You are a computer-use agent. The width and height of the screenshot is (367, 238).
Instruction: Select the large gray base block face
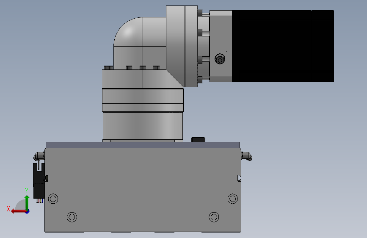coord(143,190)
